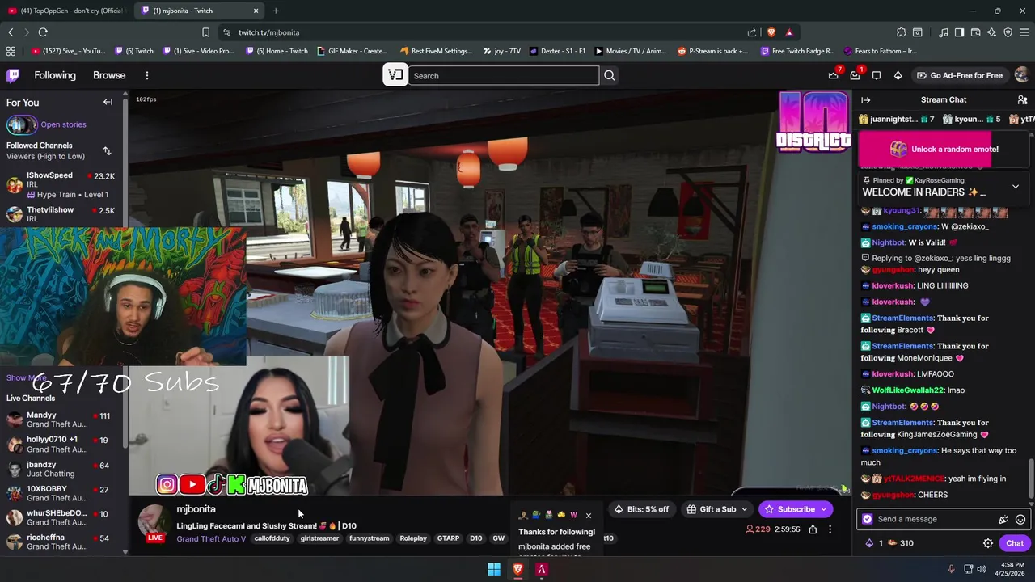This screenshot has width=1035, height=582.
Task: Click Chat send button
Action: coord(1015,543)
